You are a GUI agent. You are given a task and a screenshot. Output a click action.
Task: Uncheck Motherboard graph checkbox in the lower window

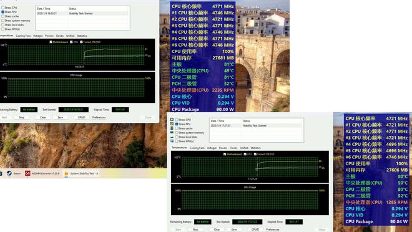point(225,154)
